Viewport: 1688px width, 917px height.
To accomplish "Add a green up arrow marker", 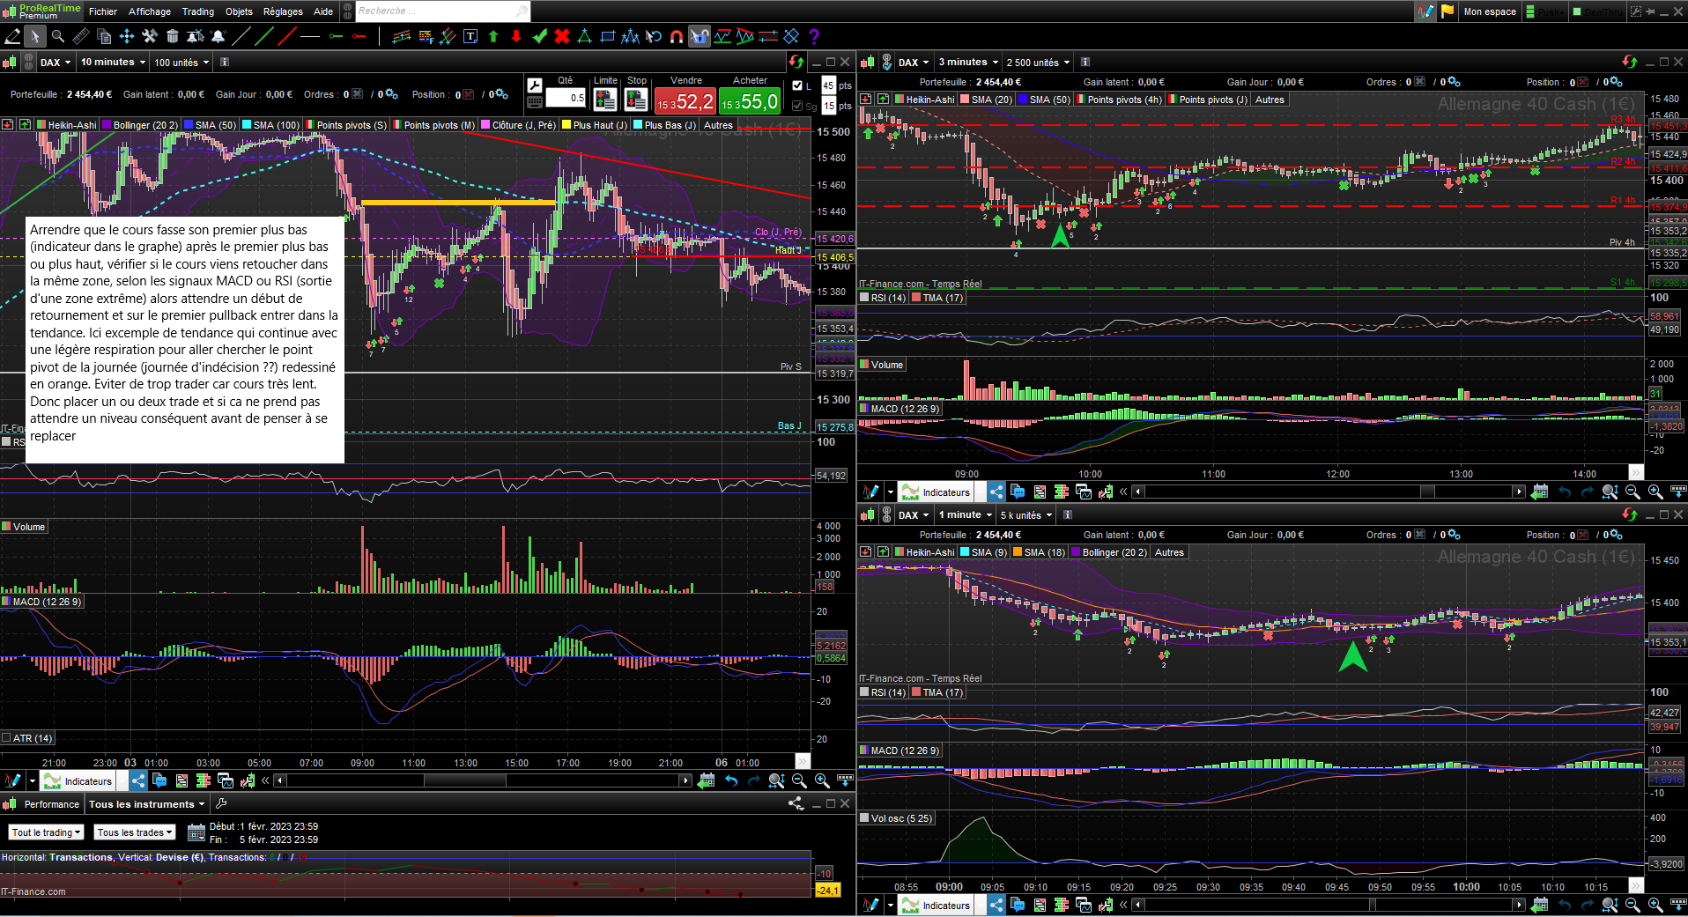I will coord(493,36).
